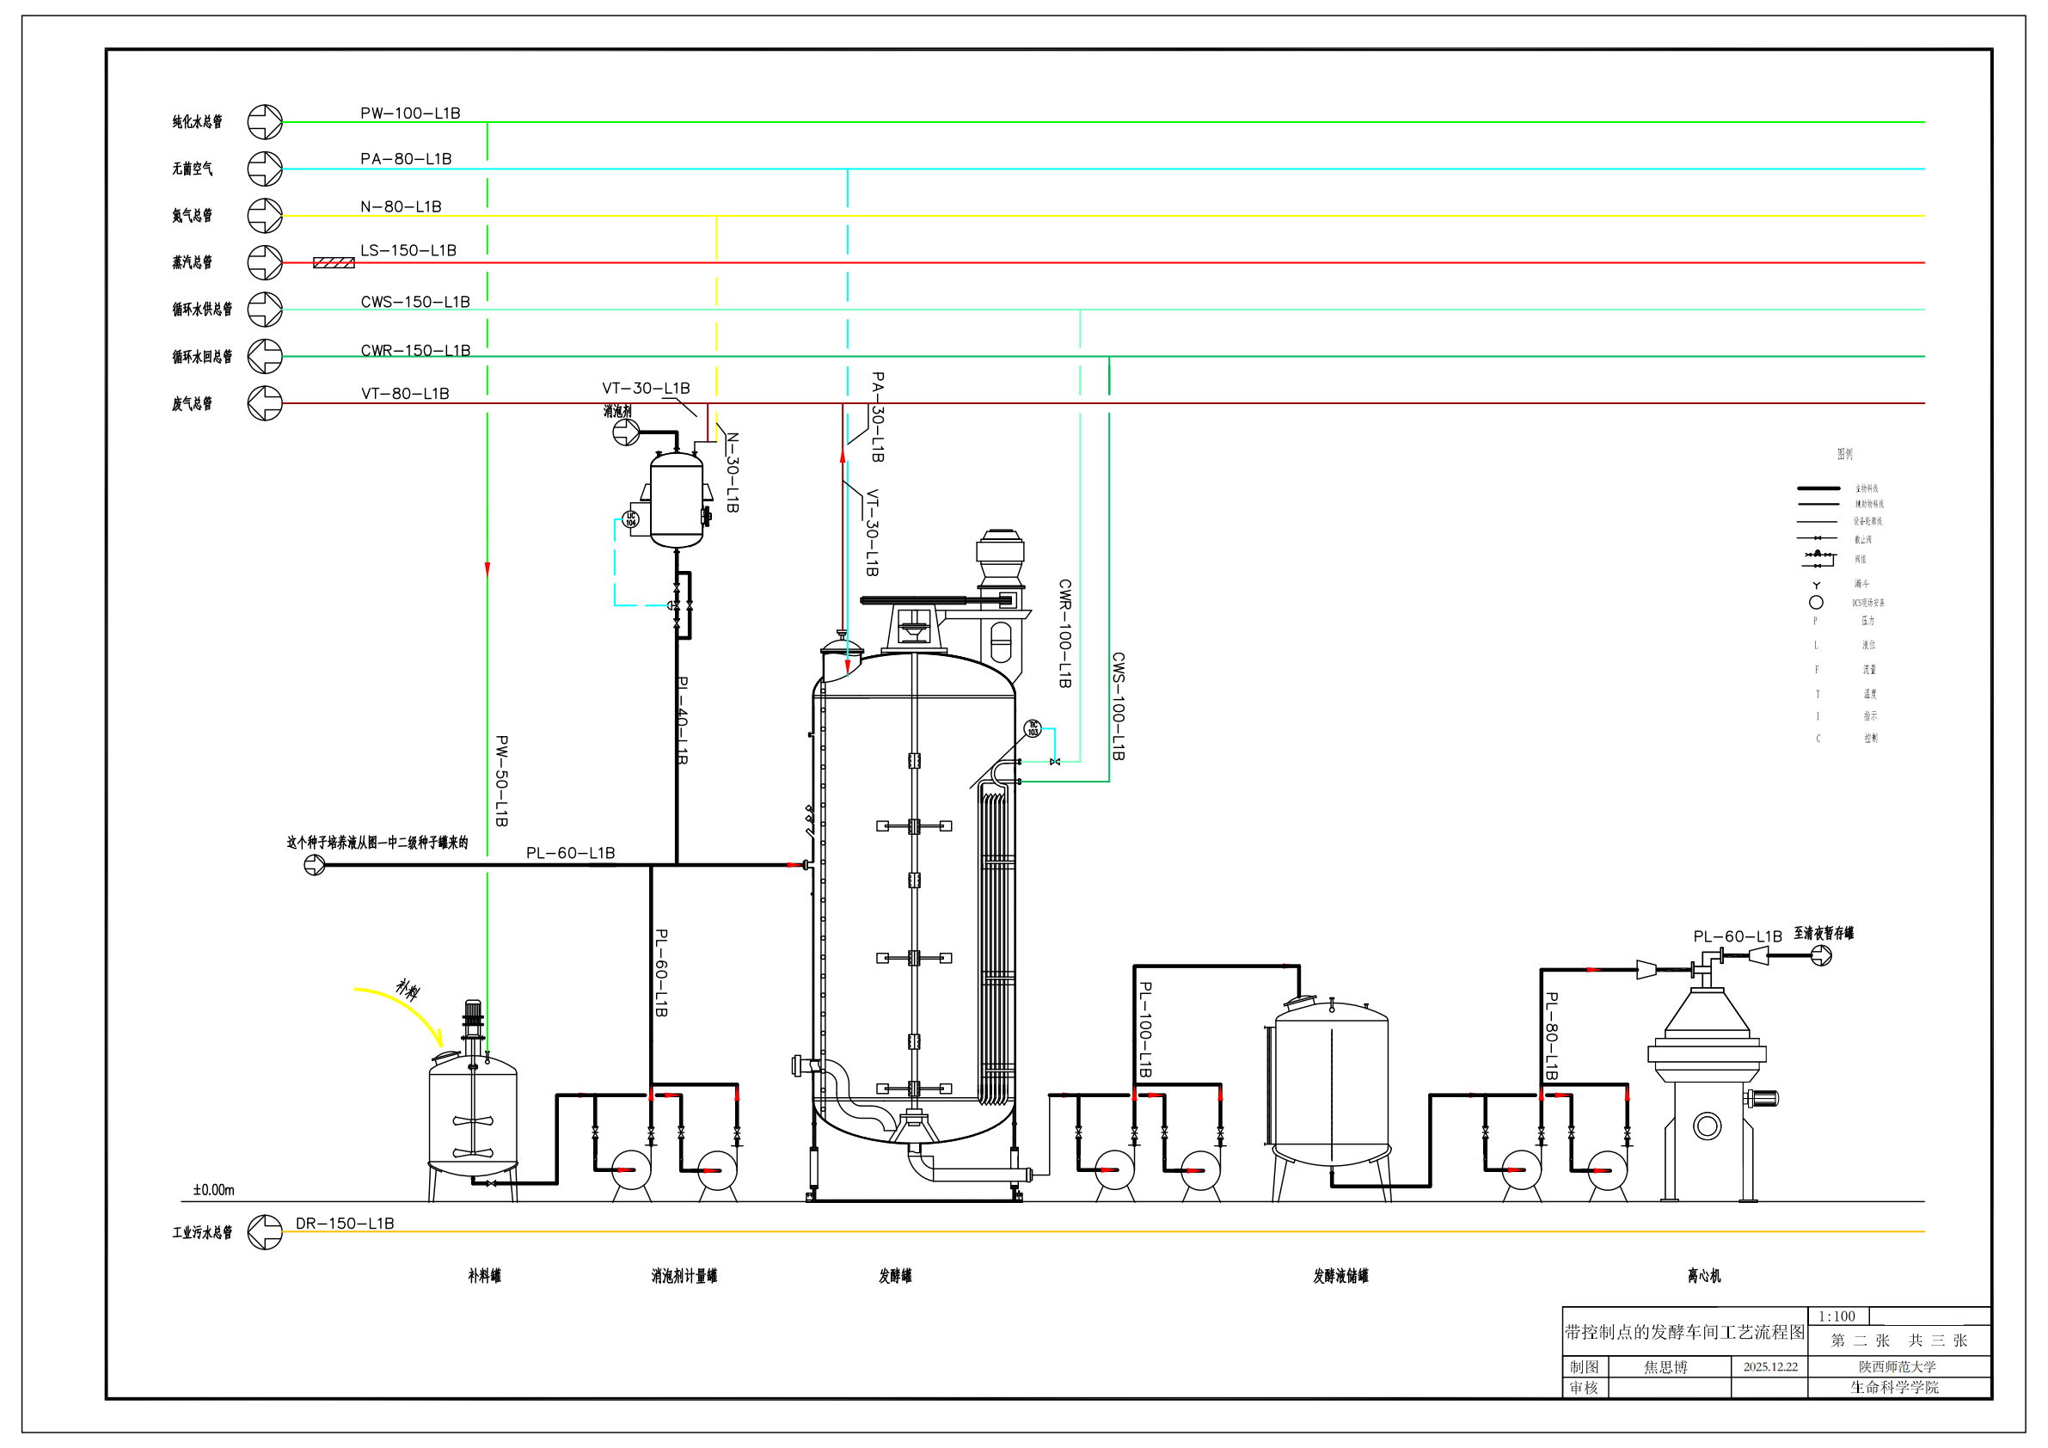Click the industrial sewage main (工业污水总管) arrow symbol
2048x1448 pixels.
pyautogui.click(x=265, y=1232)
